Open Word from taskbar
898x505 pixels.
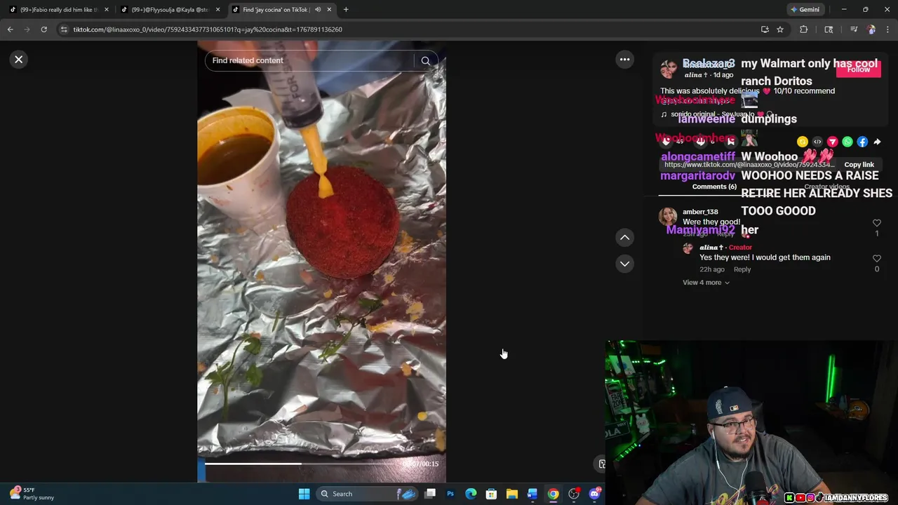point(532,494)
